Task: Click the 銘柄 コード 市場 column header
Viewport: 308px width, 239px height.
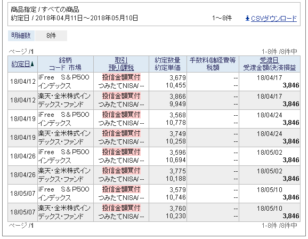Action: 66,64
